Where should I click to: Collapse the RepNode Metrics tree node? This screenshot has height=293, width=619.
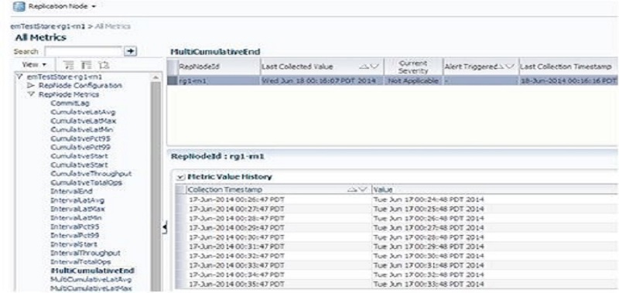point(32,94)
